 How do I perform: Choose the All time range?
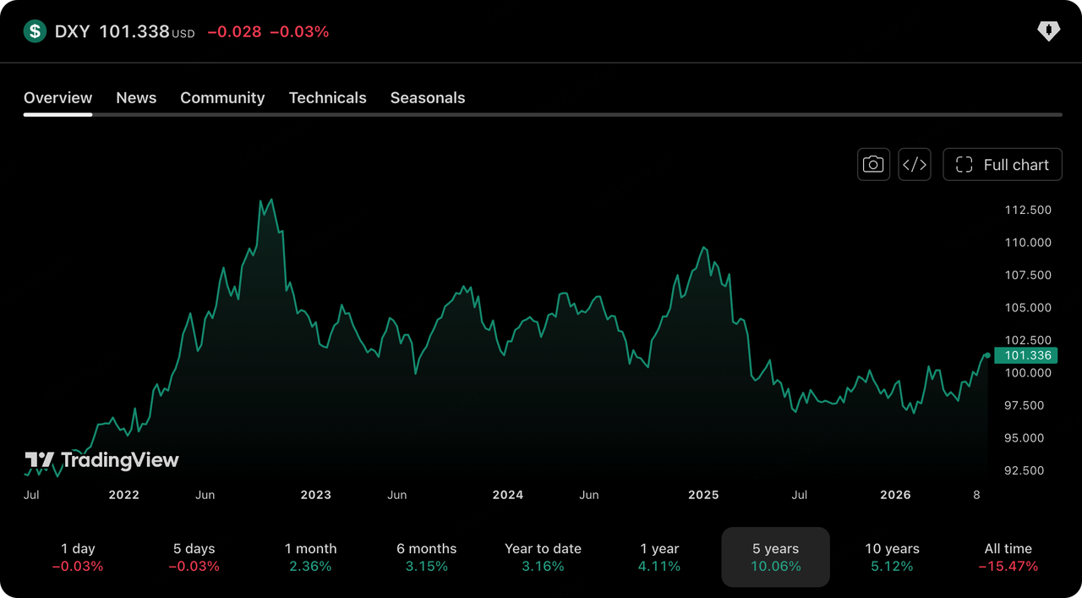[1008, 557]
